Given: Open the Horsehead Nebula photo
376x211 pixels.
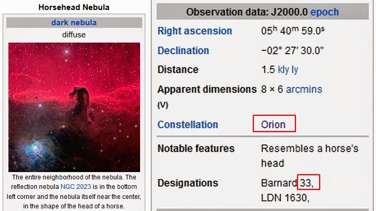Looking at the screenshot, I should tap(74, 107).
